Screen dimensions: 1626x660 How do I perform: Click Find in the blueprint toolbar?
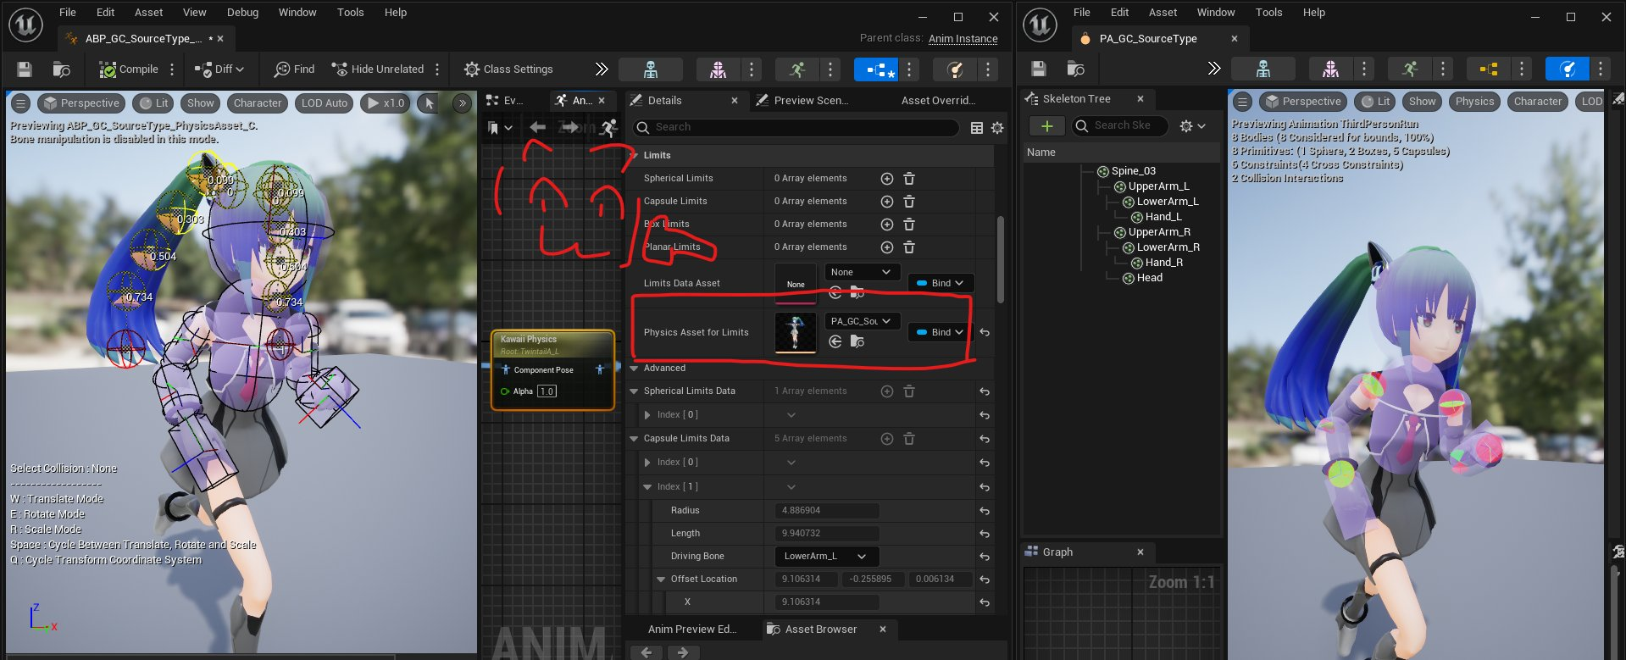pos(294,69)
